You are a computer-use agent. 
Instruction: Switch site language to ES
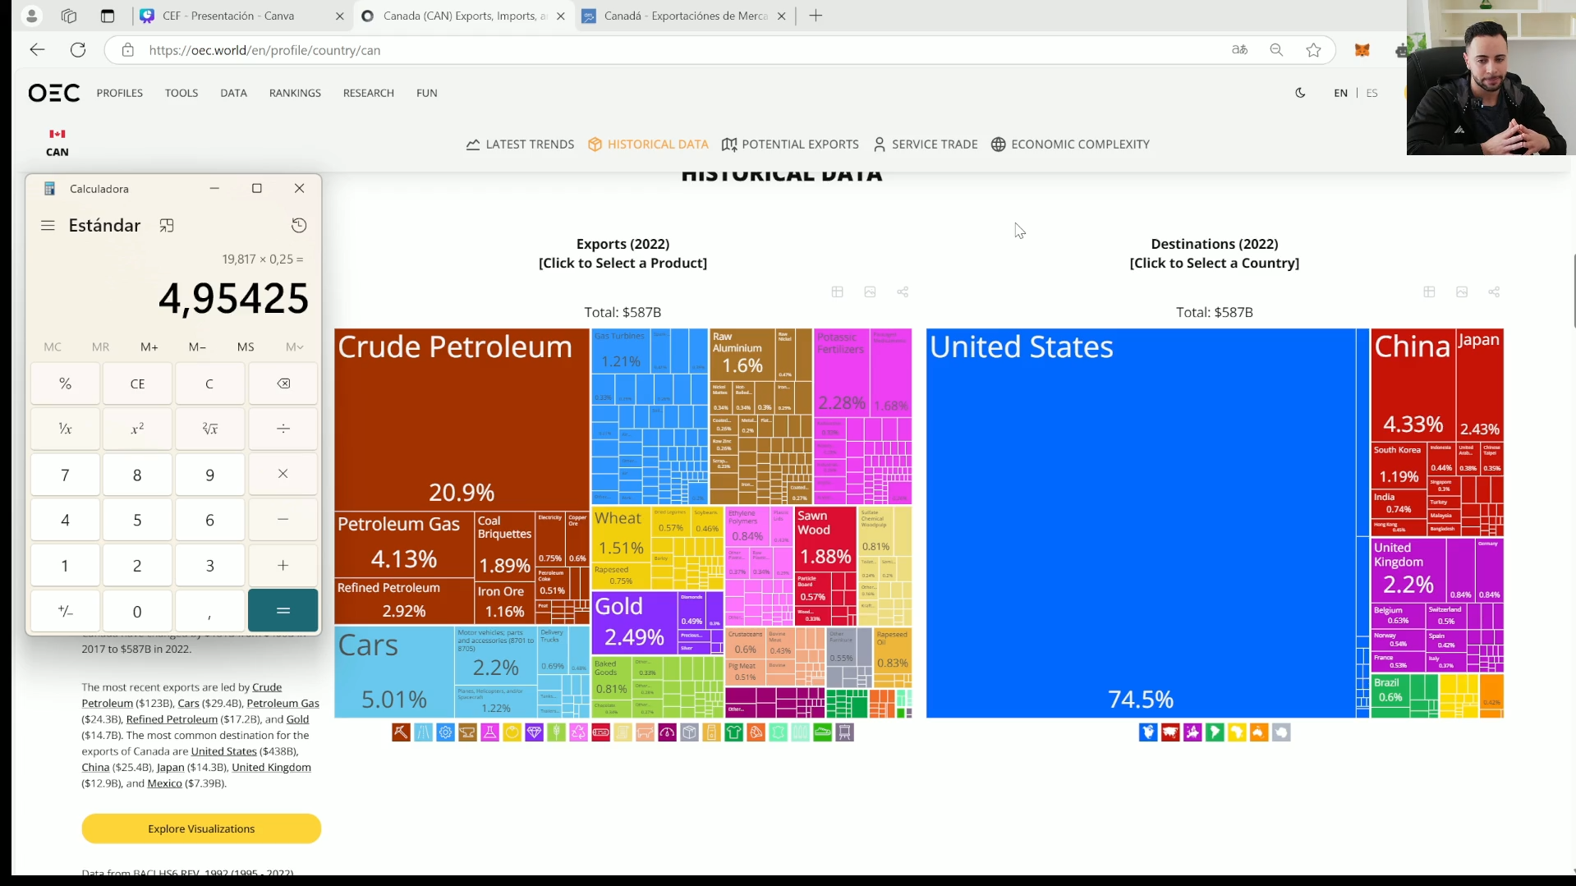(1372, 93)
